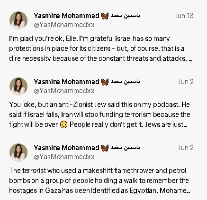
Task: Open Jun 2 timestamp on the podcast tweet
Action: (x=186, y=82)
